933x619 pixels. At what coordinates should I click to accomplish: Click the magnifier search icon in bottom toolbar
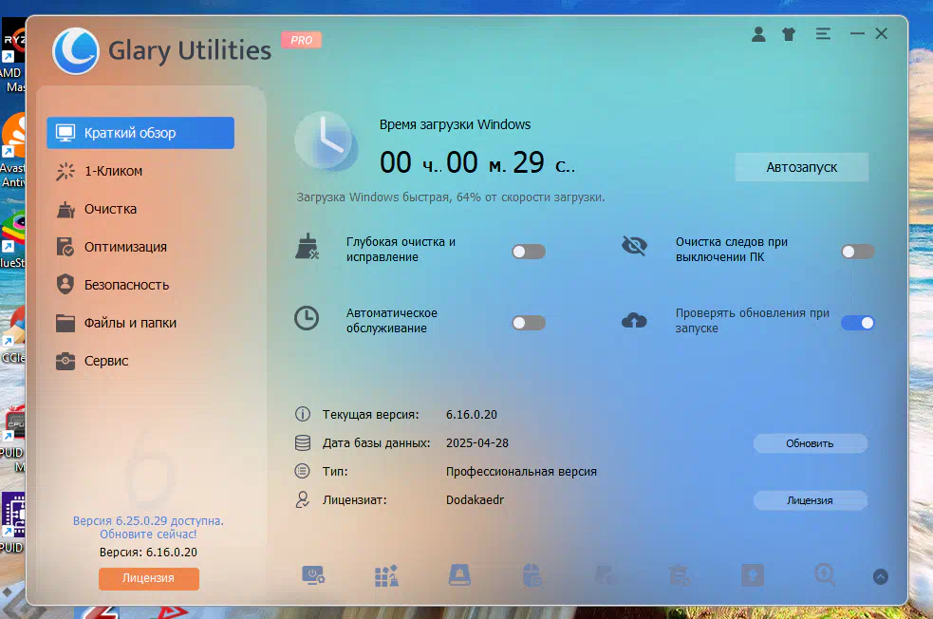[x=825, y=575]
